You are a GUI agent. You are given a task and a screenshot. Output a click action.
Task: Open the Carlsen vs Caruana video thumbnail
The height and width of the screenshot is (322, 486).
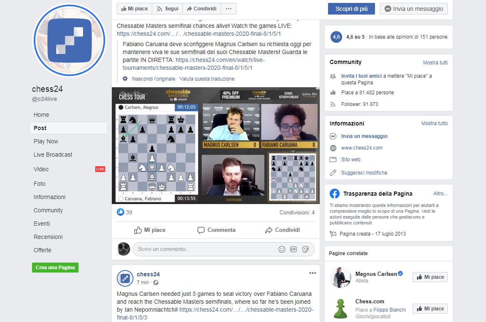[216, 145]
